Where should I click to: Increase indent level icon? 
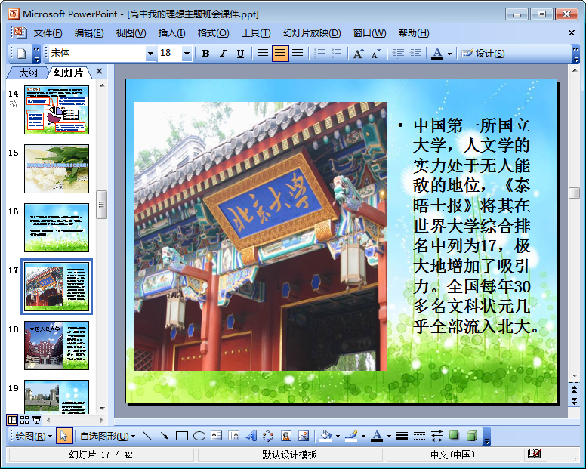click(x=415, y=54)
